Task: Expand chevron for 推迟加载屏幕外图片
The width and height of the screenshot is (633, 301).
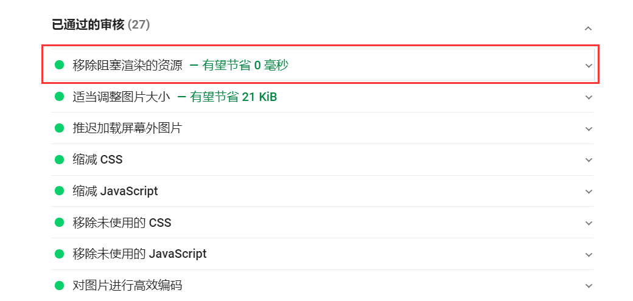Action: tap(588, 129)
